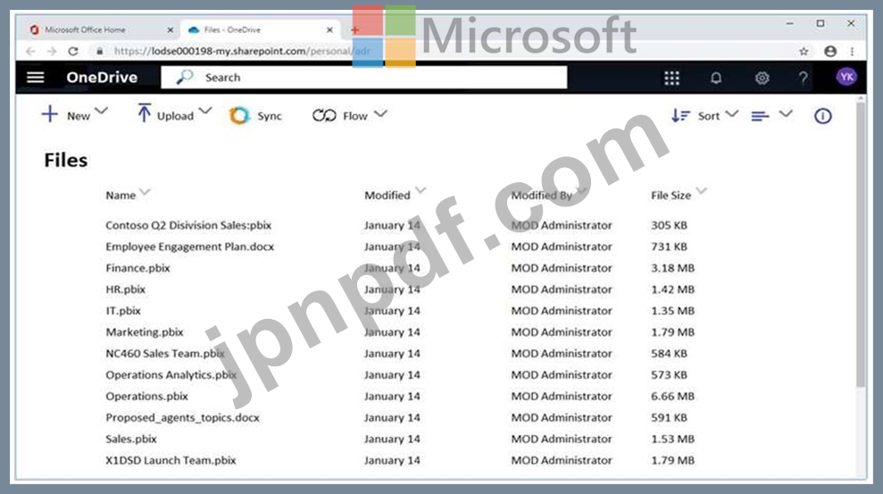Open the Modified By column dropdown
The width and height of the screenshot is (883, 494).
[x=582, y=191]
